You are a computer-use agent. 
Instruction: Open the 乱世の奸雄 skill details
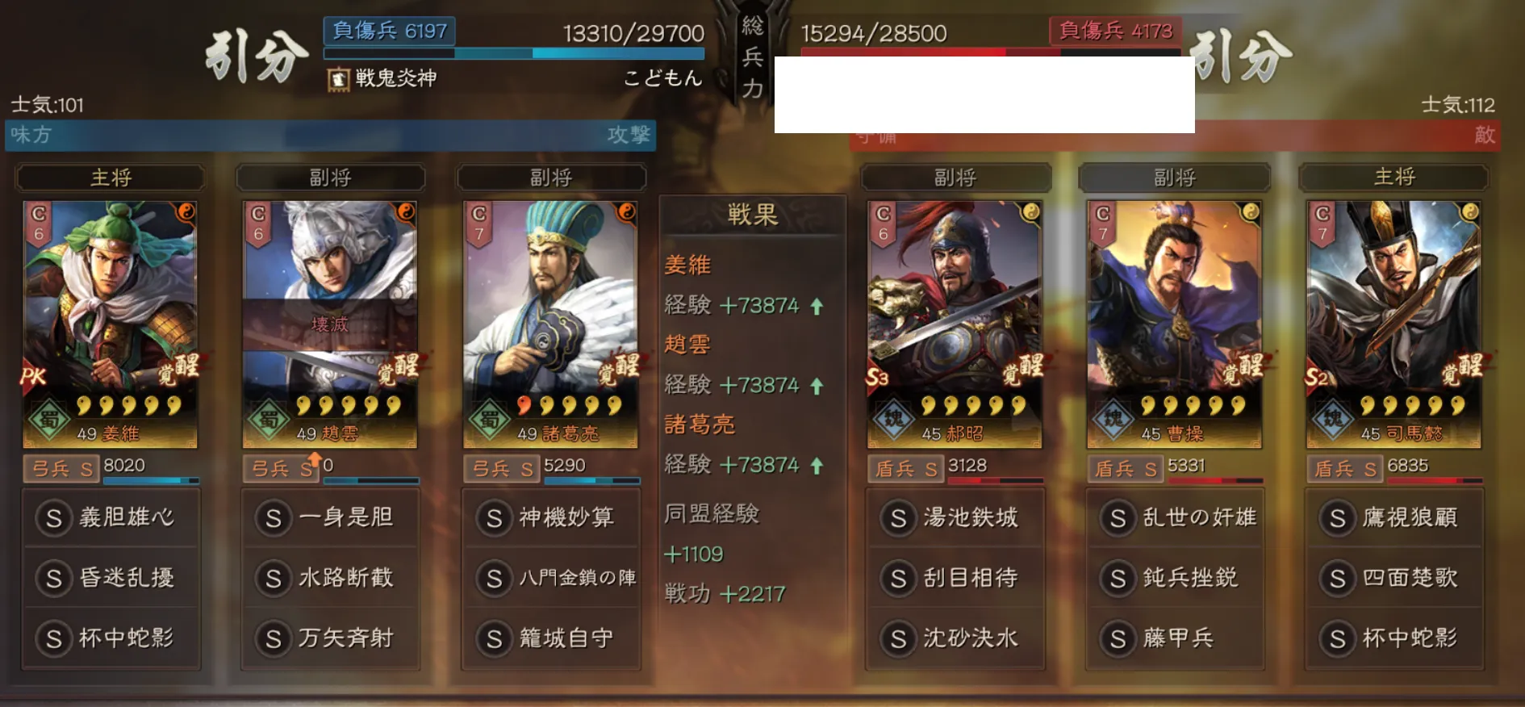(1176, 517)
